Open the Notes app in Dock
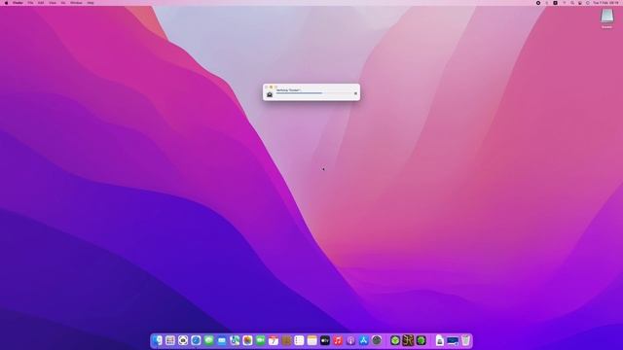623x350 pixels. pyautogui.click(x=312, y=340)
